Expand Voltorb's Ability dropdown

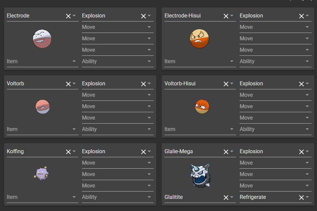pos(149,129)
